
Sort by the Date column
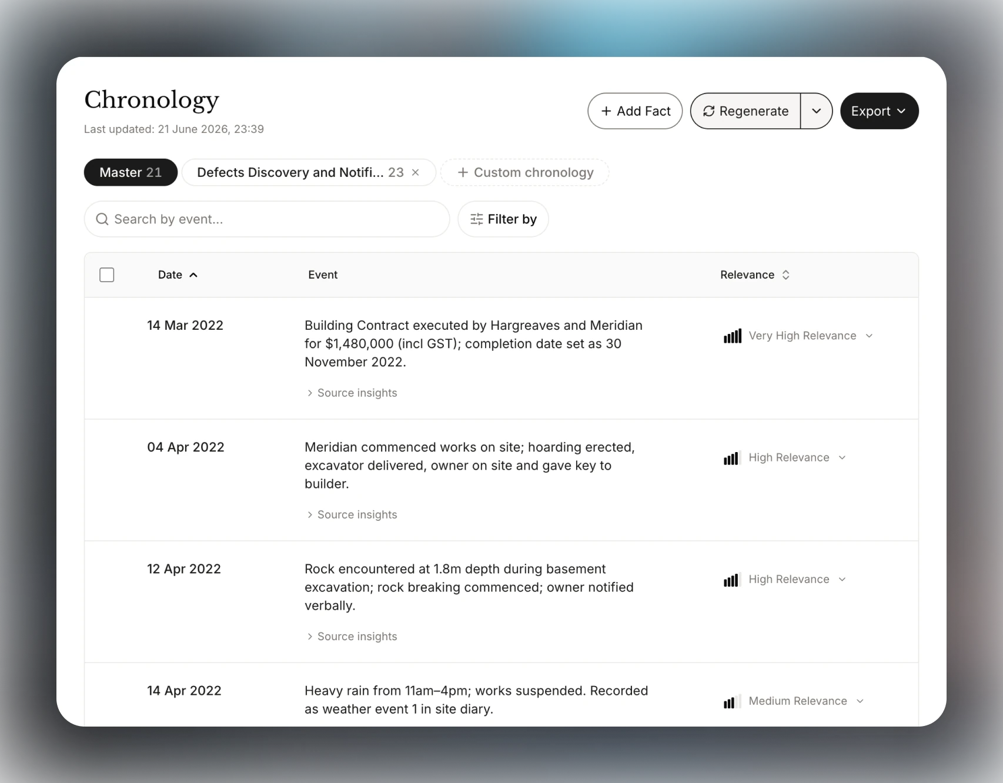click(178, 275)
